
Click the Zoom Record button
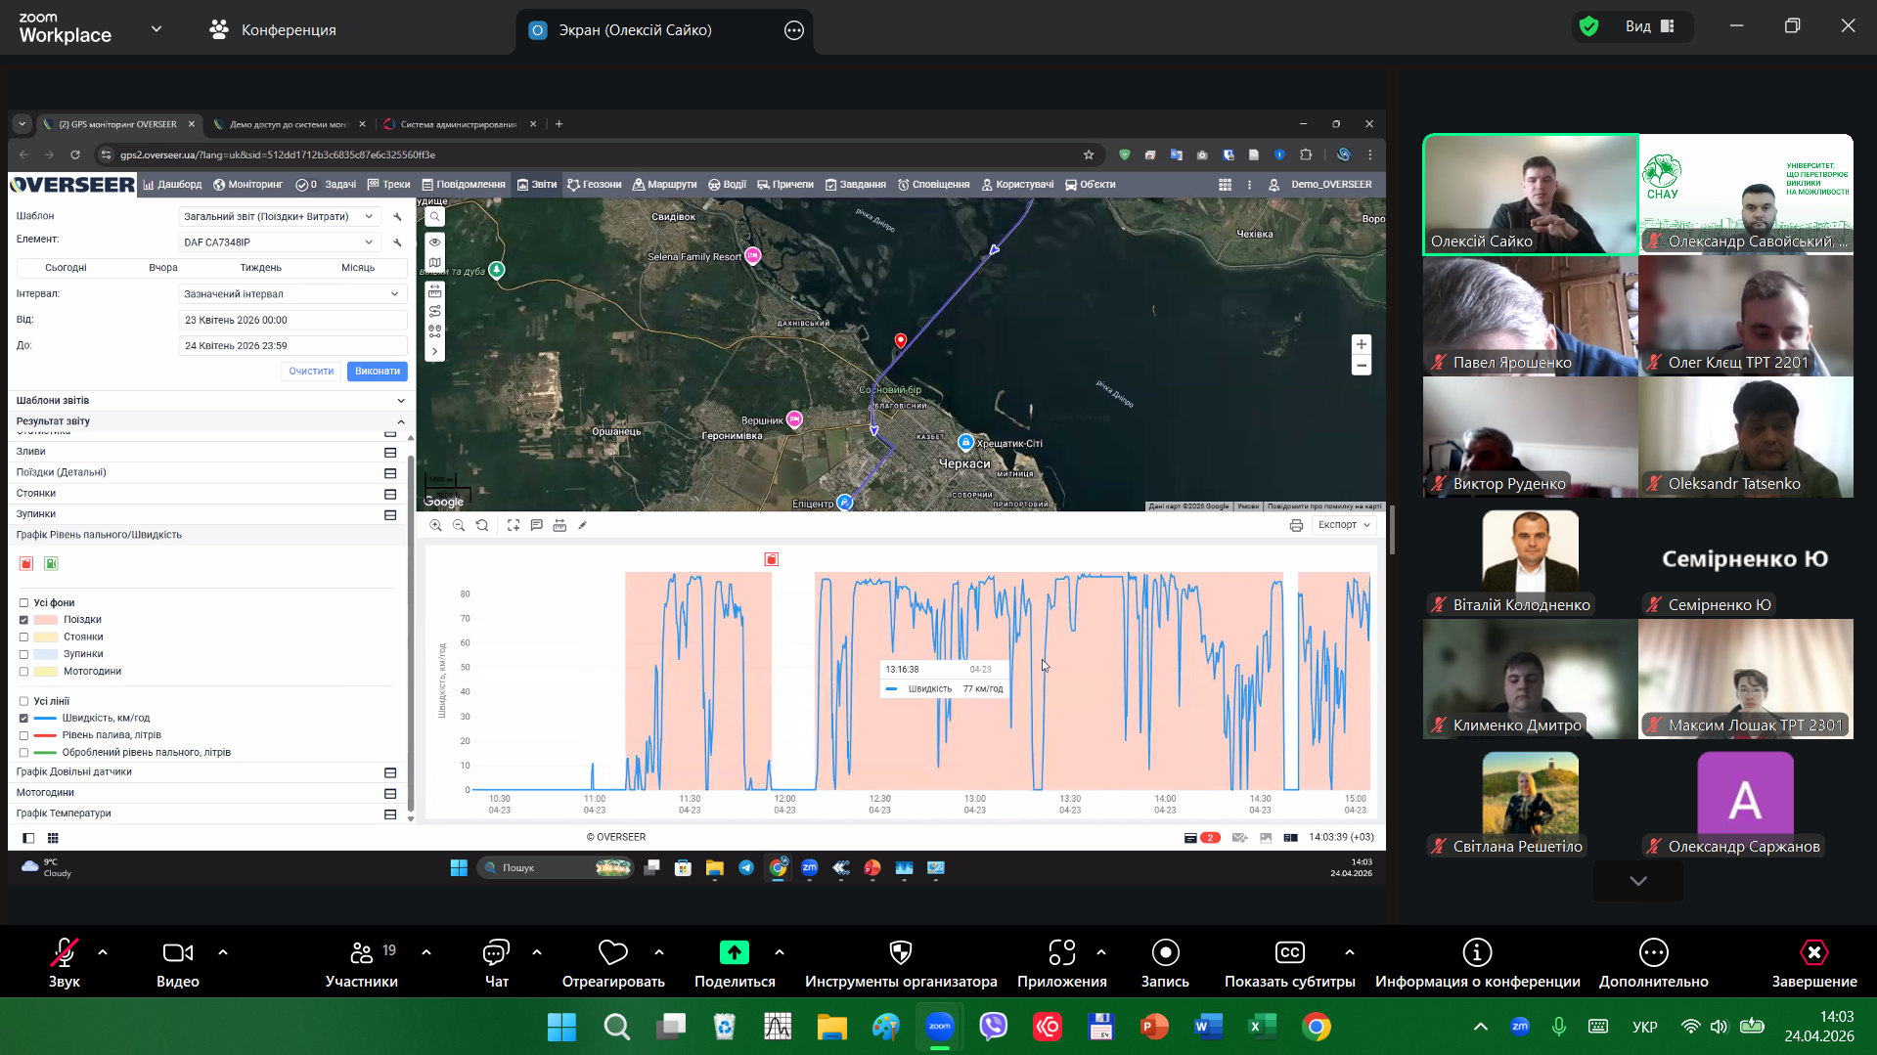point(1164,953)
